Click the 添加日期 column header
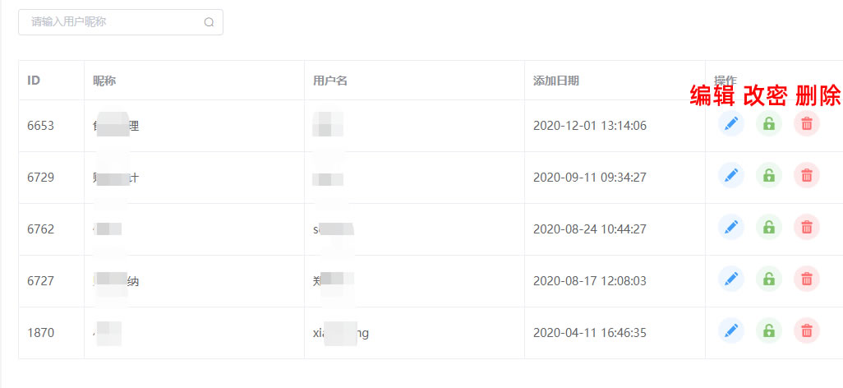The image size is (843, 388). pos(556,81)
